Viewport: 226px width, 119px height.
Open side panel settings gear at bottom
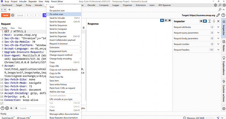[x=224, y=108]
